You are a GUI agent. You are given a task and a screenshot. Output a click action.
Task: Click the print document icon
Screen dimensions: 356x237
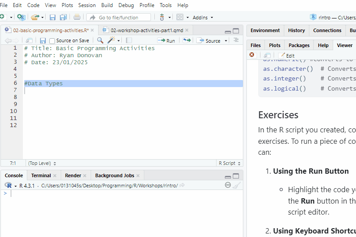[x=77, y=17]
